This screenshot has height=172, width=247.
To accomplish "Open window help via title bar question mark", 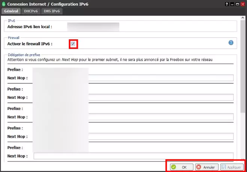I will [x=227, y=3].
